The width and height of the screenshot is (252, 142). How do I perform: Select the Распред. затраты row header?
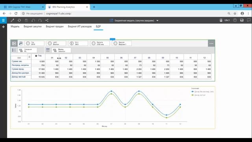pos(21,65)
